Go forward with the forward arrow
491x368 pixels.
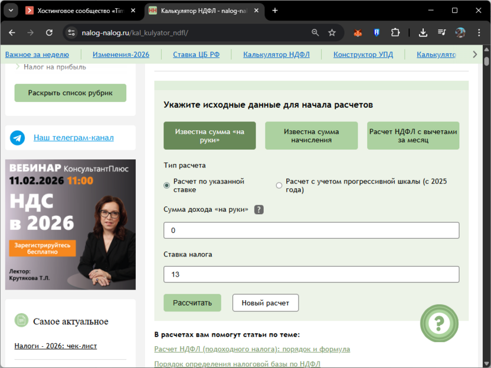tap(30, 32)
